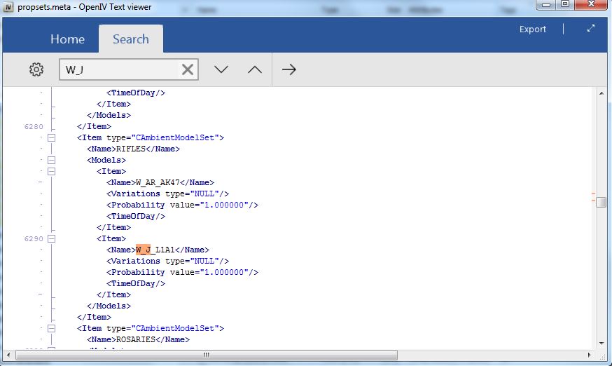Click the vertical scrollbar thumb
612x366 pixels.
pos(601,202)
